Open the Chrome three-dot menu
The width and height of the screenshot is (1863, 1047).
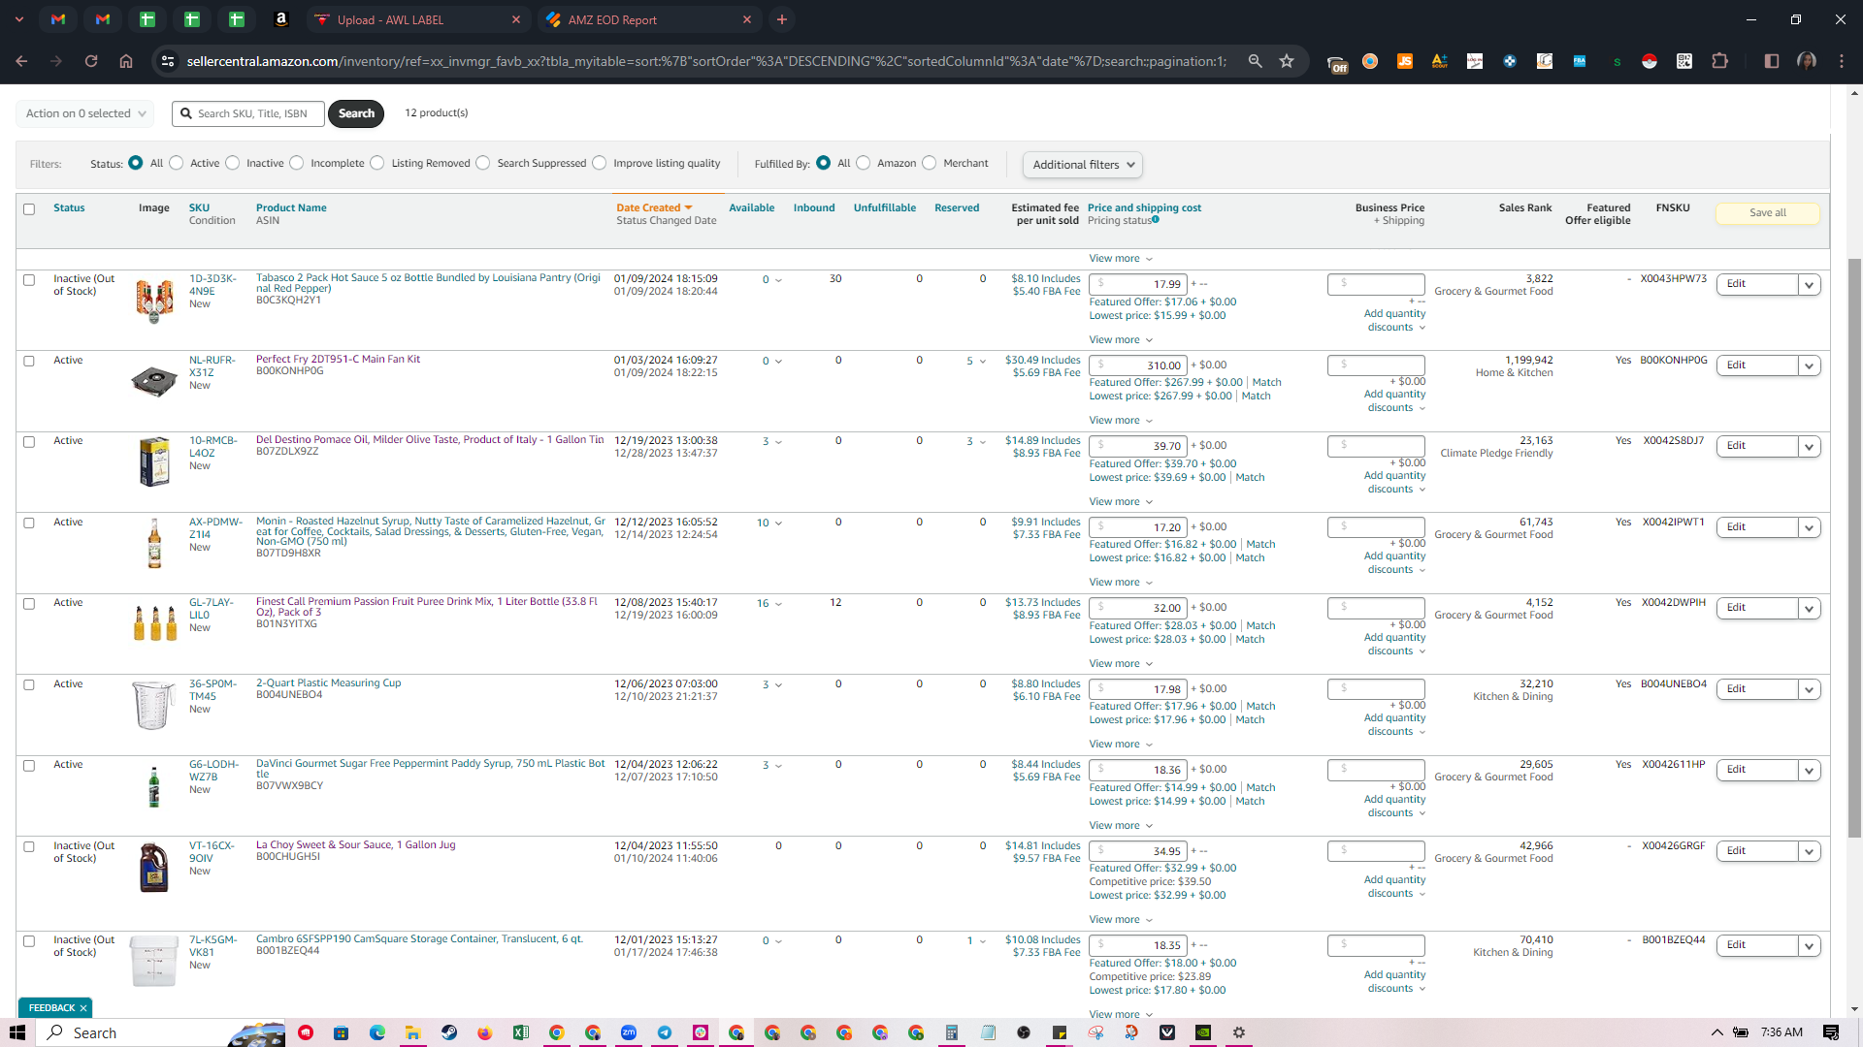(1842, 61)
